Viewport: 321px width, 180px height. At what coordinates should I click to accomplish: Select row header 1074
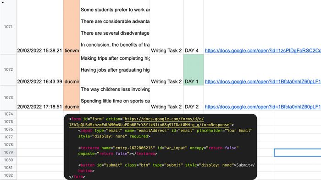tap(8, 114)
